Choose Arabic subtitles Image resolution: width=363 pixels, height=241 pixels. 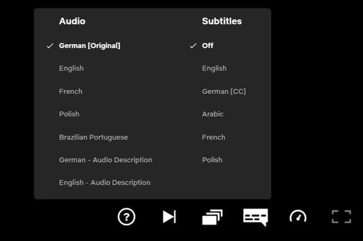point(213,114)
